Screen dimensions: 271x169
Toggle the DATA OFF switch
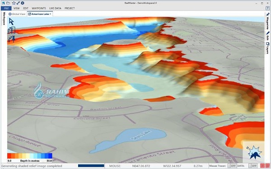[253, 166]
